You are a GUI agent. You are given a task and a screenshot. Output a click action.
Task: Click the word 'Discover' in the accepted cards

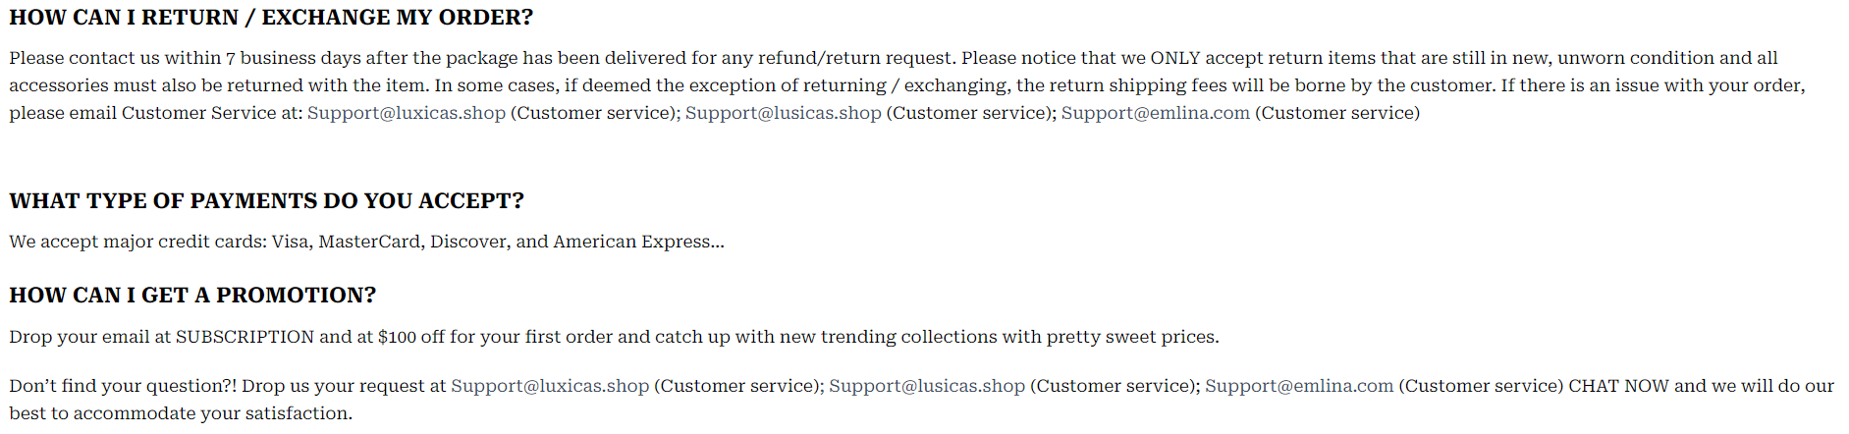pyautogui.click(x=468, y=242)
